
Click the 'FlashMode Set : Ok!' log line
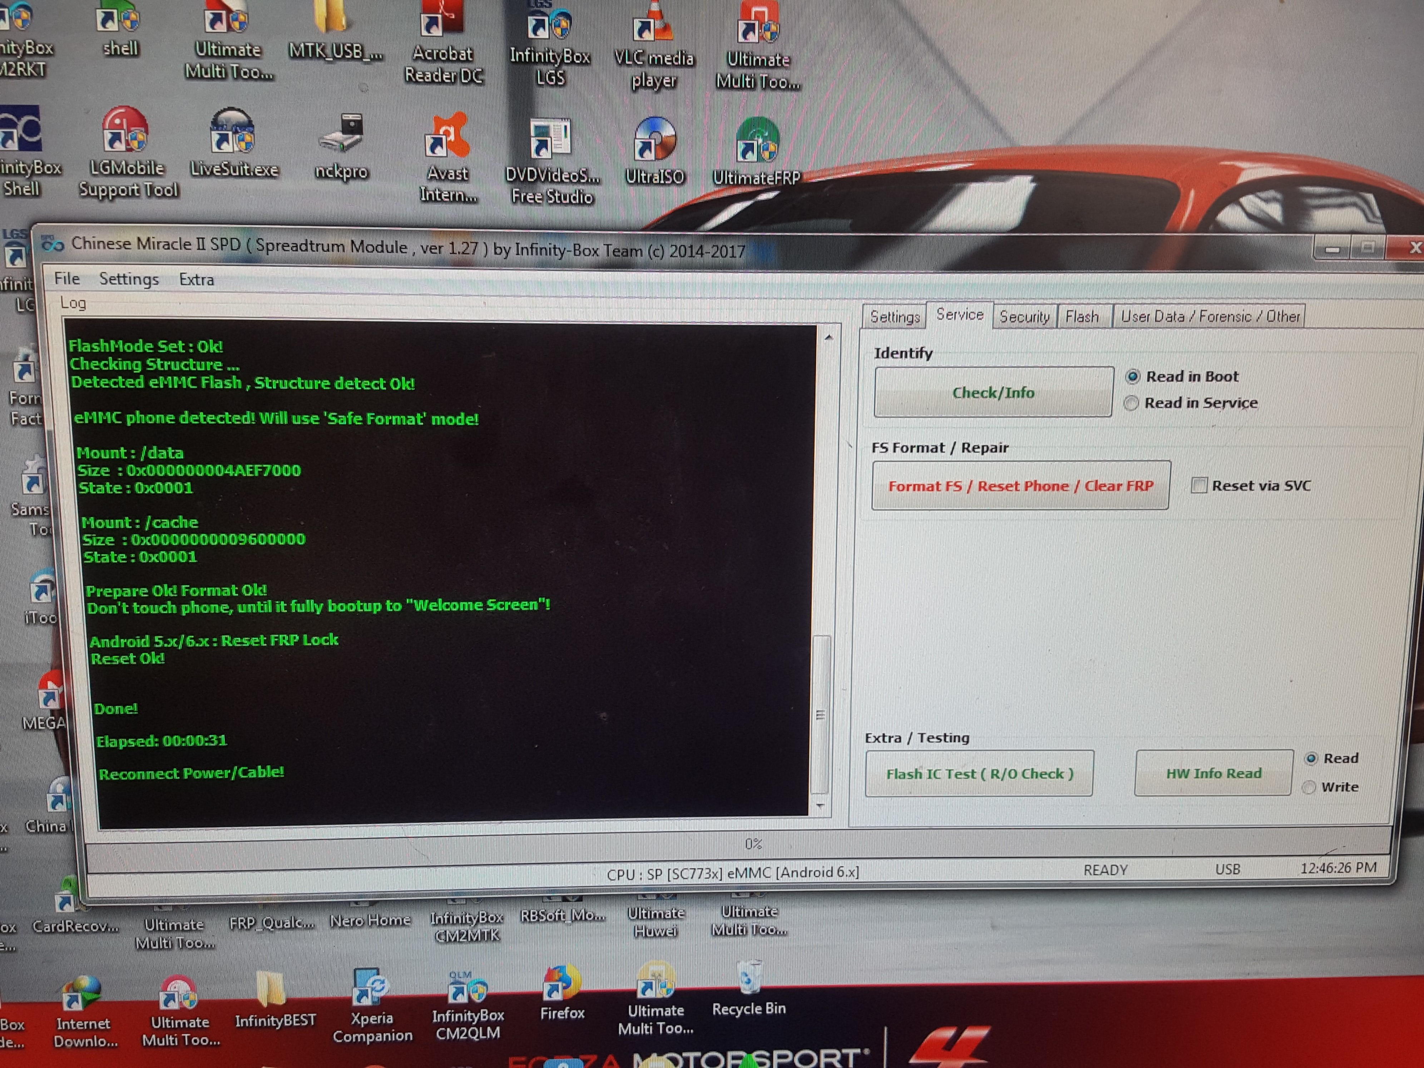click(145, 346)
